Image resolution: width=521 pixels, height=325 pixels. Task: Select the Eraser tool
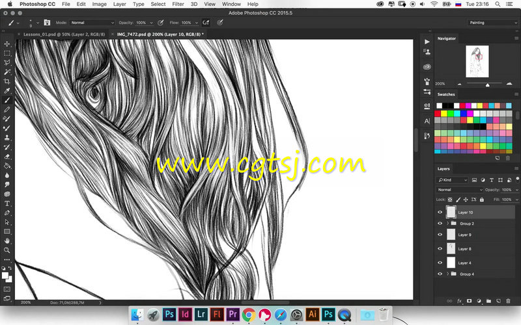pos(7,156)
